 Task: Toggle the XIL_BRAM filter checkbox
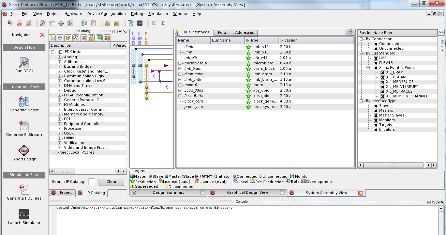click(x=383, y=73)
